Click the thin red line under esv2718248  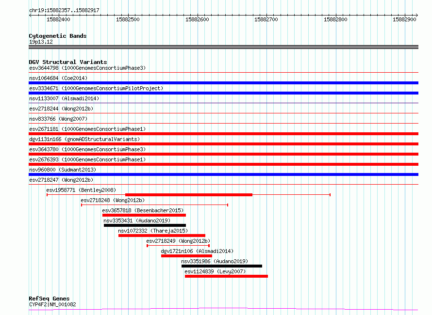pos(154,205)
